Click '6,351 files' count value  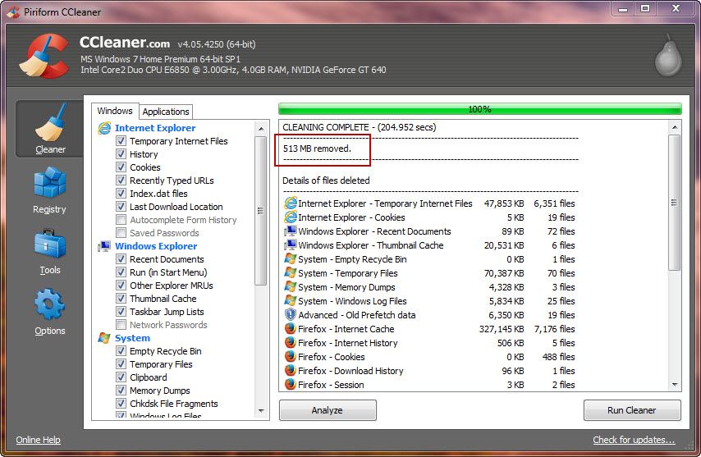tap(554, 203)
